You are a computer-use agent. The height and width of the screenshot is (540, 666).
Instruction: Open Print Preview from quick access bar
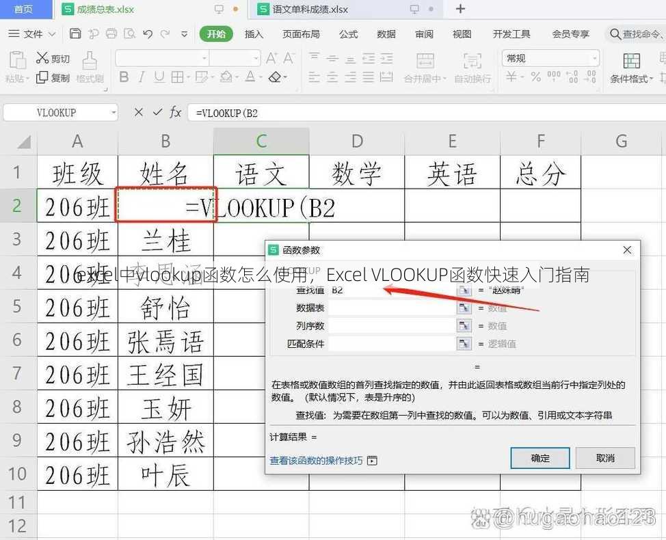click(129, 33)
